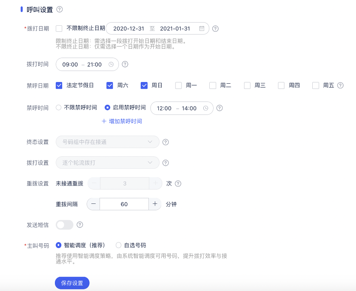Click clock icon in 拨打时间 field

click(x=111, y=64)
